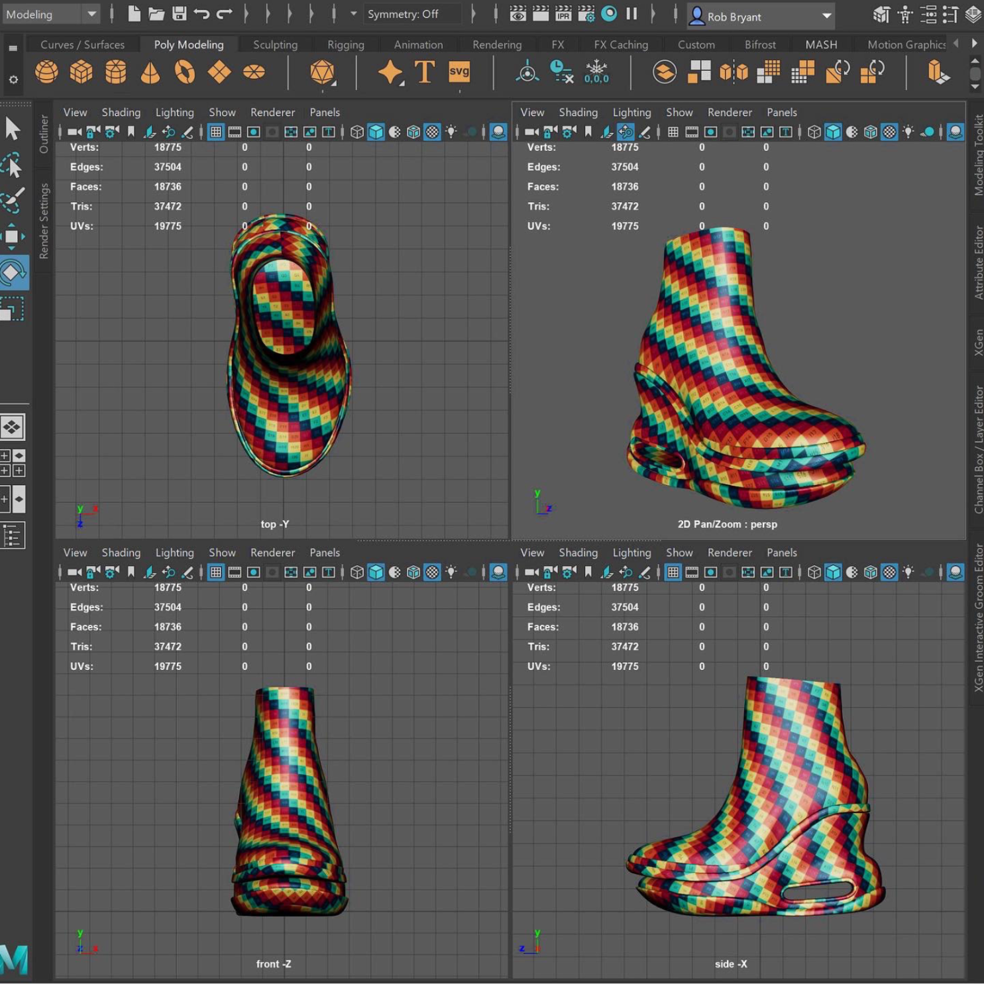984x984 pixels.
Task: Toggle use all lights in side viewport
Action: pyautogui.click(x=908, y=572)
